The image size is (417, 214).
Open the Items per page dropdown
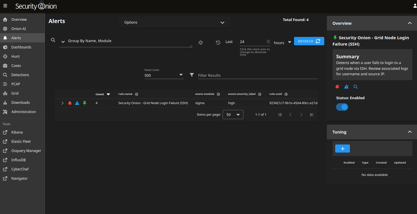[233, 114]
